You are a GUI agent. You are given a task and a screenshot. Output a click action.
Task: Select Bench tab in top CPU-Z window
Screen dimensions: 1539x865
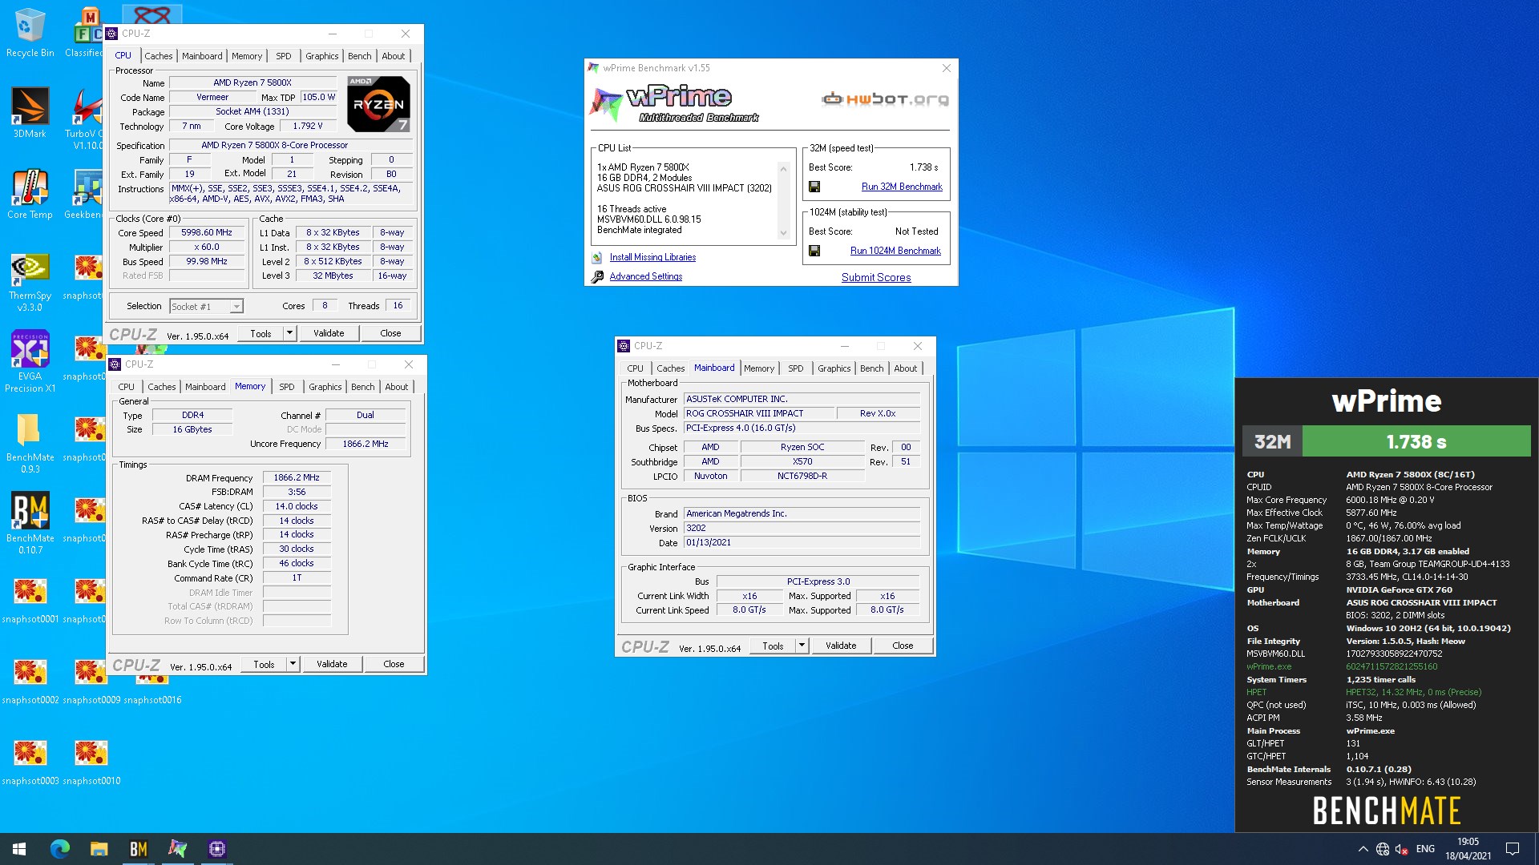[x=359, y=56]
